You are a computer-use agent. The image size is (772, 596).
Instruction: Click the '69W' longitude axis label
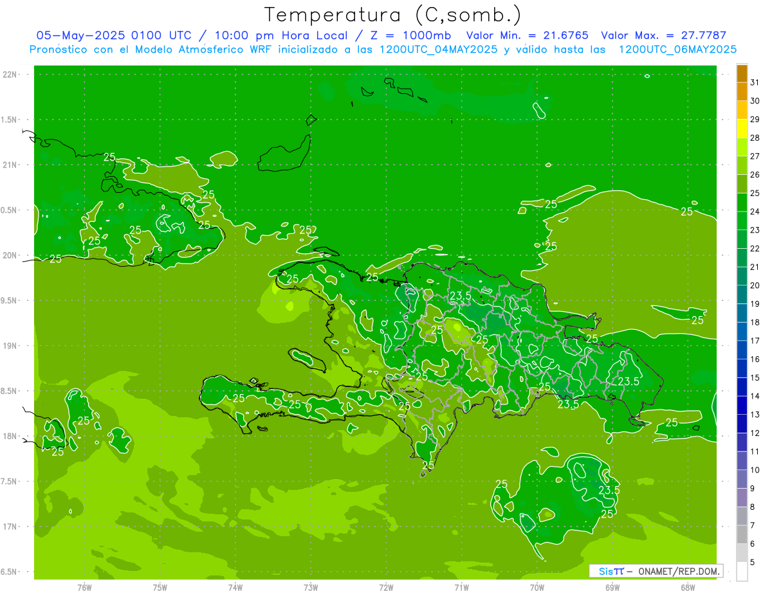612,587
